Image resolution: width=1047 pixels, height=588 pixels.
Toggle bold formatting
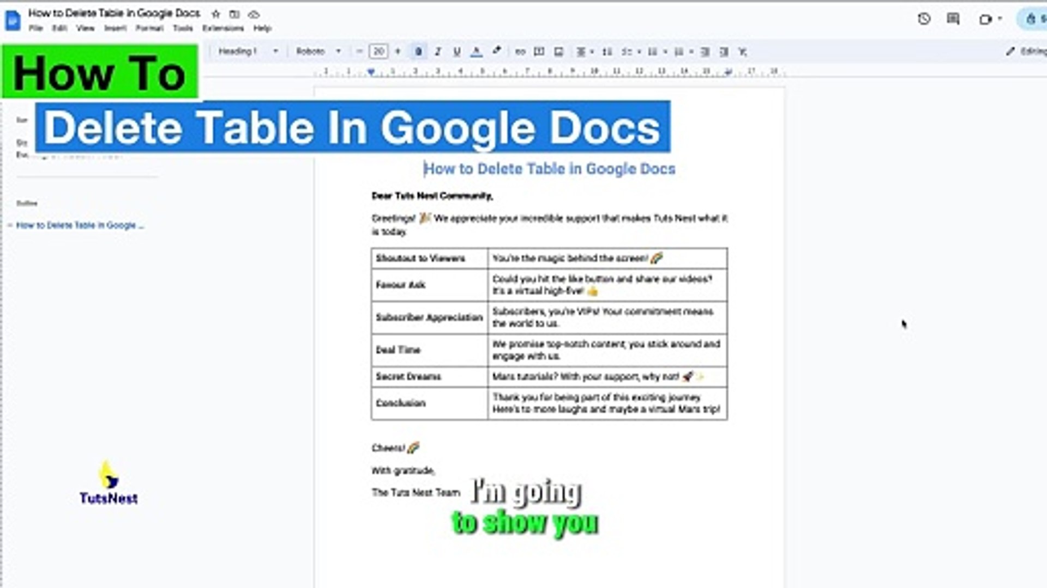418,52
